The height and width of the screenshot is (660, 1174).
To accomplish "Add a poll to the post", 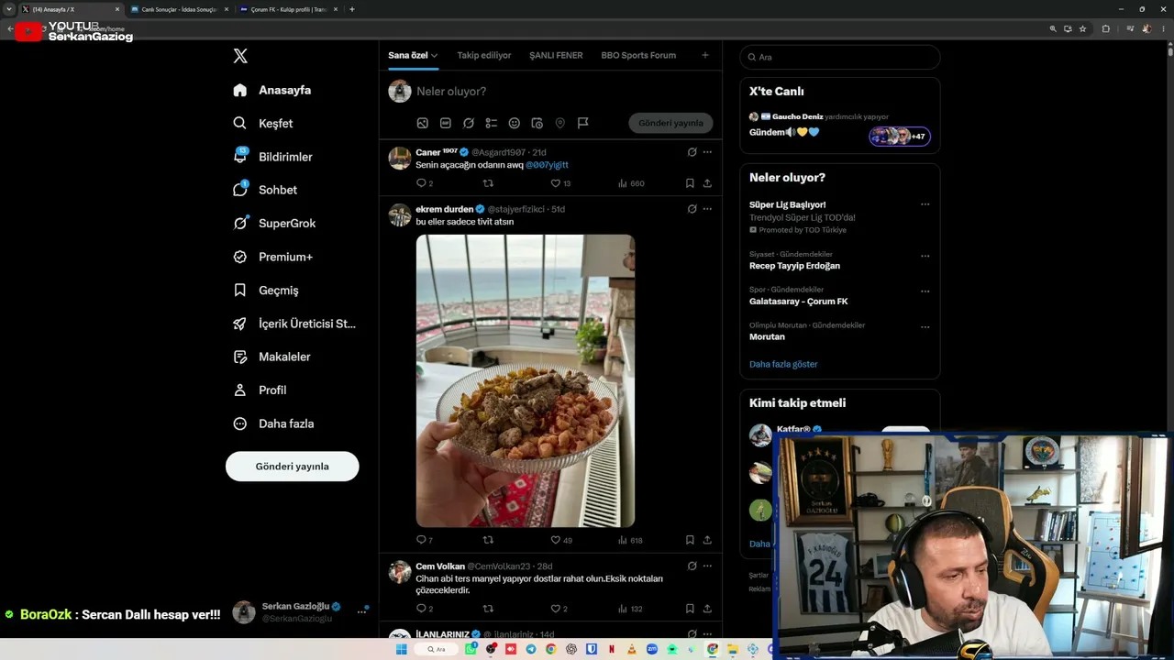I will coord(492,123).
